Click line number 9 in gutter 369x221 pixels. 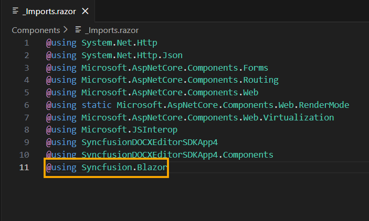click(x=27, y=142)
